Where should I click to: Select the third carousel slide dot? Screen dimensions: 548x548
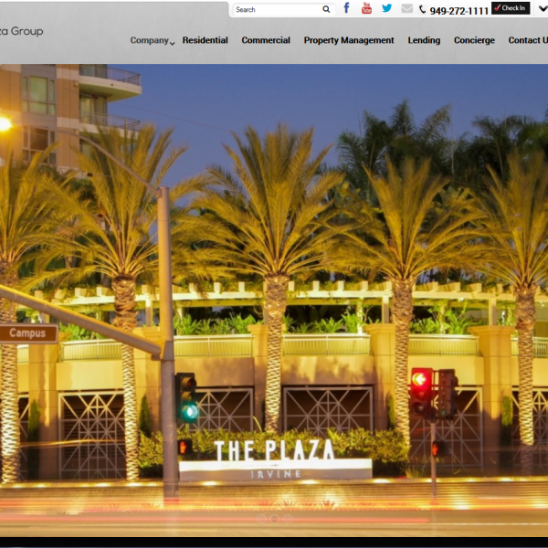(x=289, y=518)
